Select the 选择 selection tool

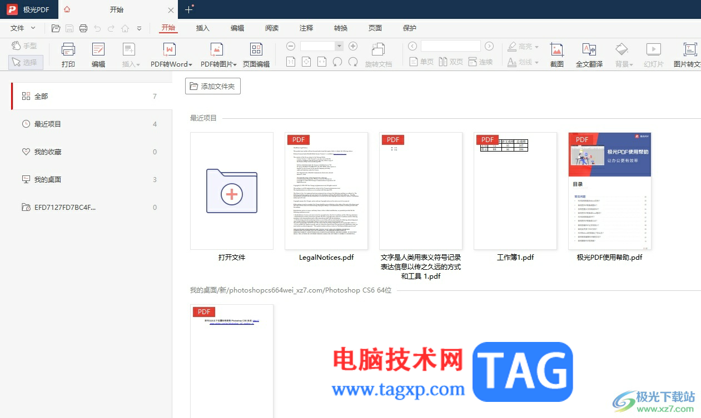coord(26,62)
